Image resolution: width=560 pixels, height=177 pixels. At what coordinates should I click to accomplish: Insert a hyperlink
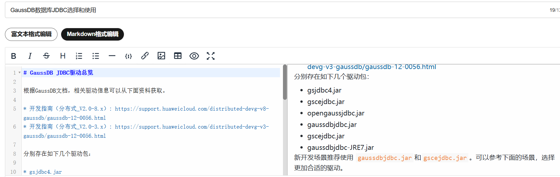coord(145,56)
